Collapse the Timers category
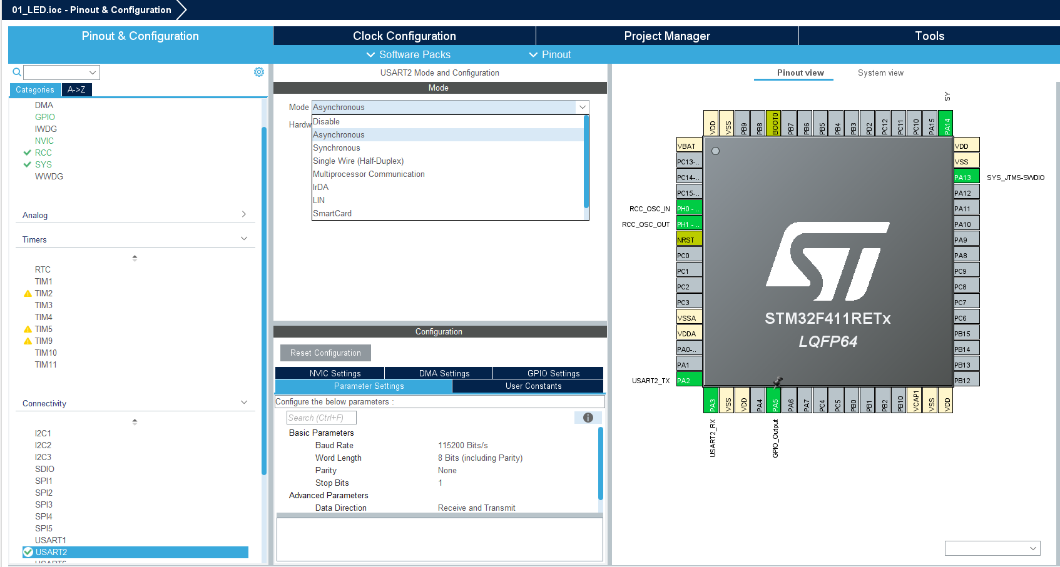Image resolution: width=1060 pixels, height=567 pixels. pyautogui.click(x=135, y=239)
